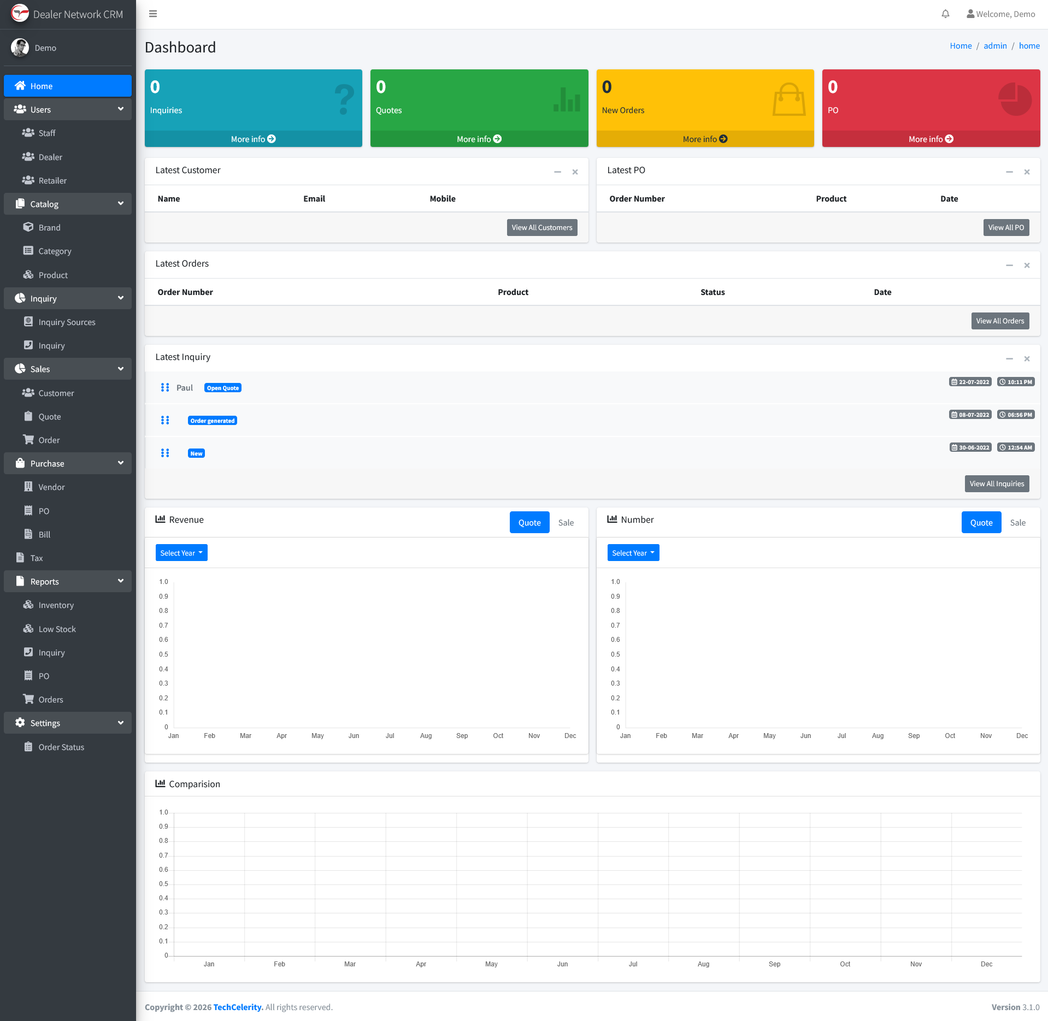Minimize the Latest Inquiry panel
1048x1021 pixels.
[1009, 359]
